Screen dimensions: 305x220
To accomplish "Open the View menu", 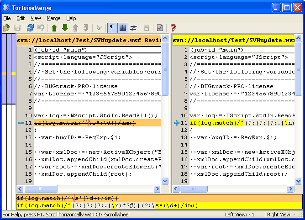I will click(36, 18).
